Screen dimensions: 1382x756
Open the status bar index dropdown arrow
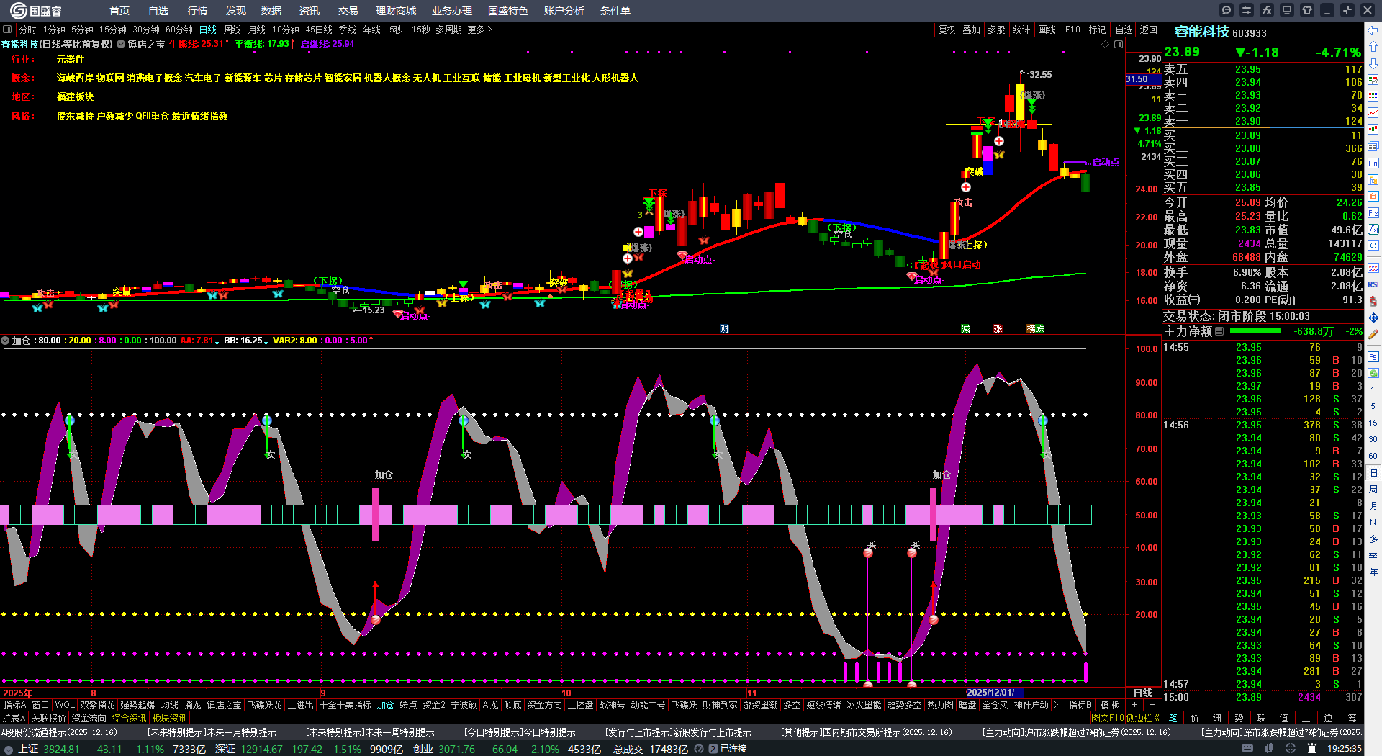click(x=9, y=749)
